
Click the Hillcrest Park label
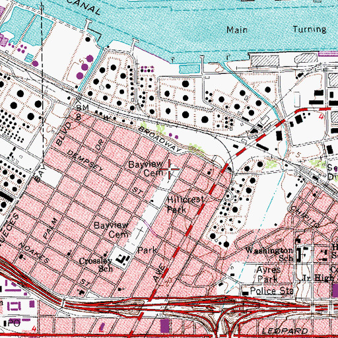(x=186, y=205)
